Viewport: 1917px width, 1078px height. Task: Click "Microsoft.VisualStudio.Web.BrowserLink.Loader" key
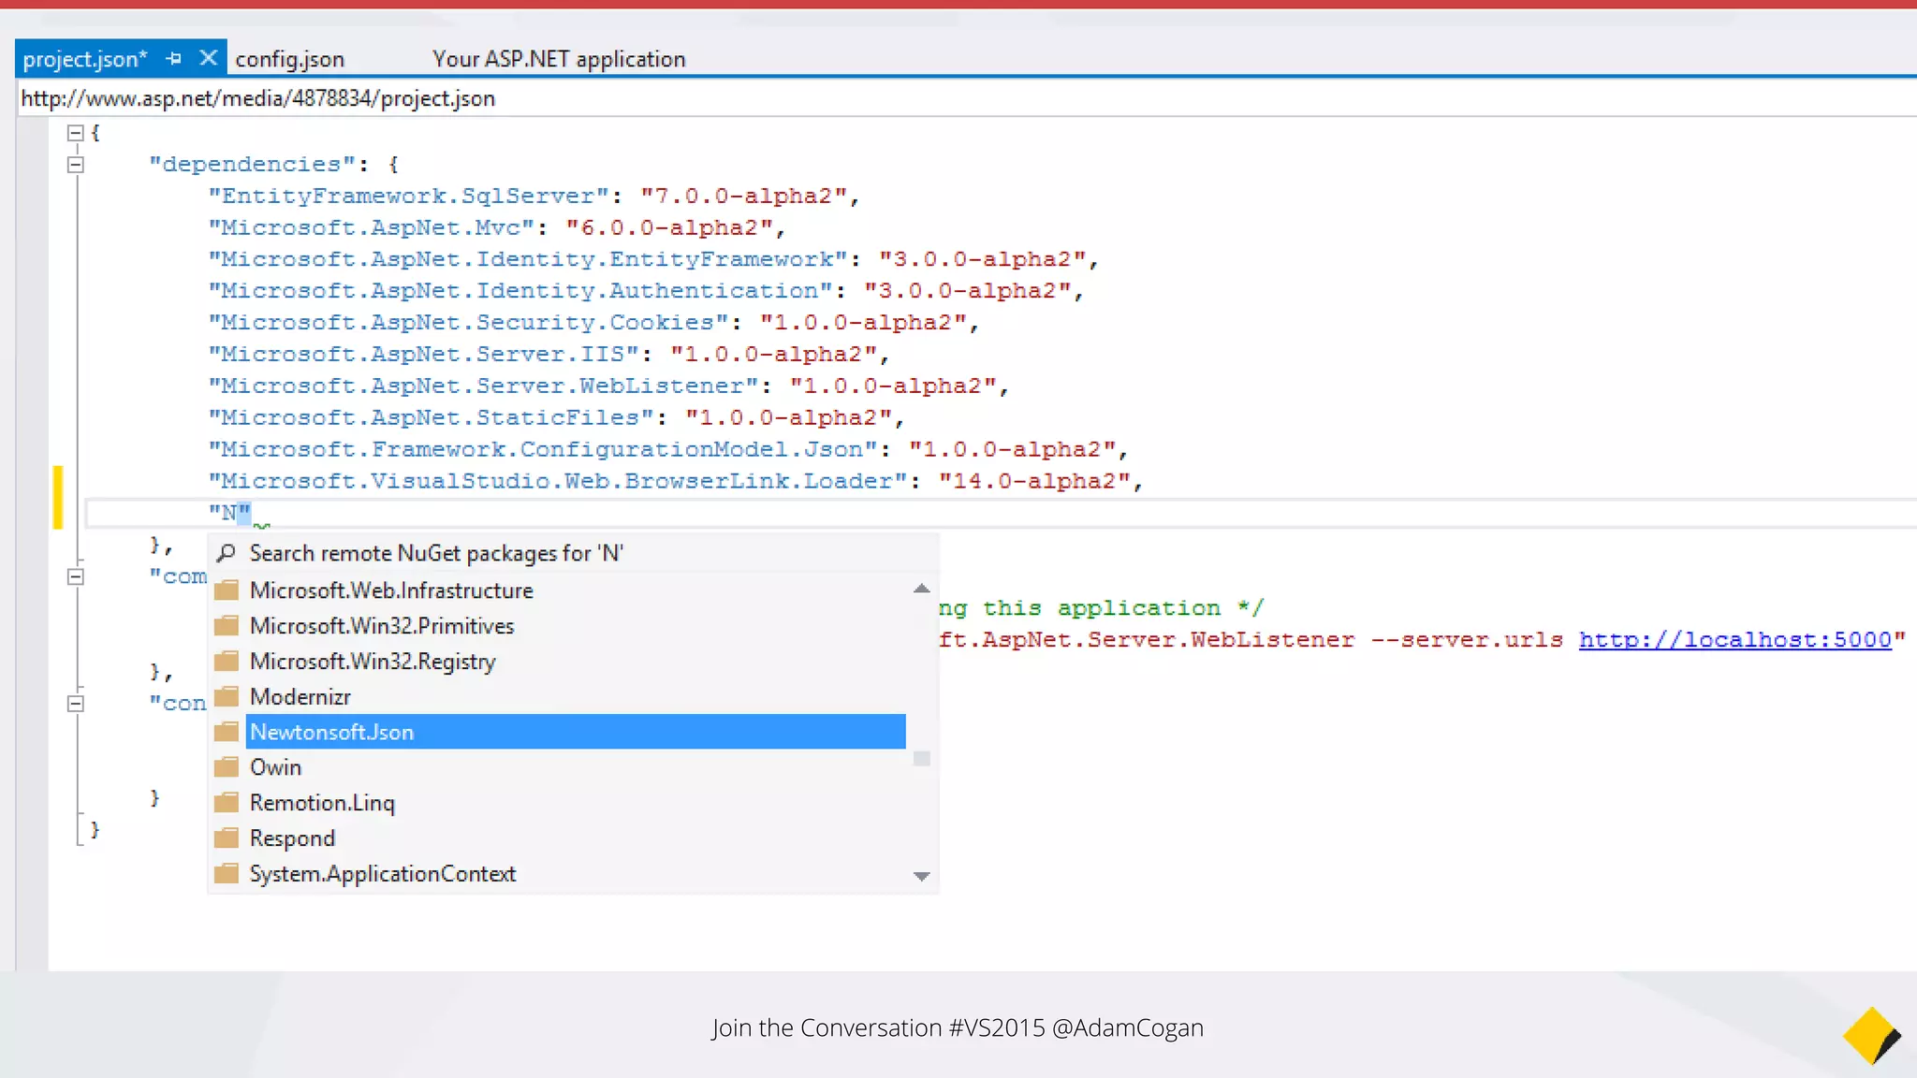[558, 483]
